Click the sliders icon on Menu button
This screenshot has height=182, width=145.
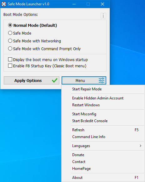[102, 80]
